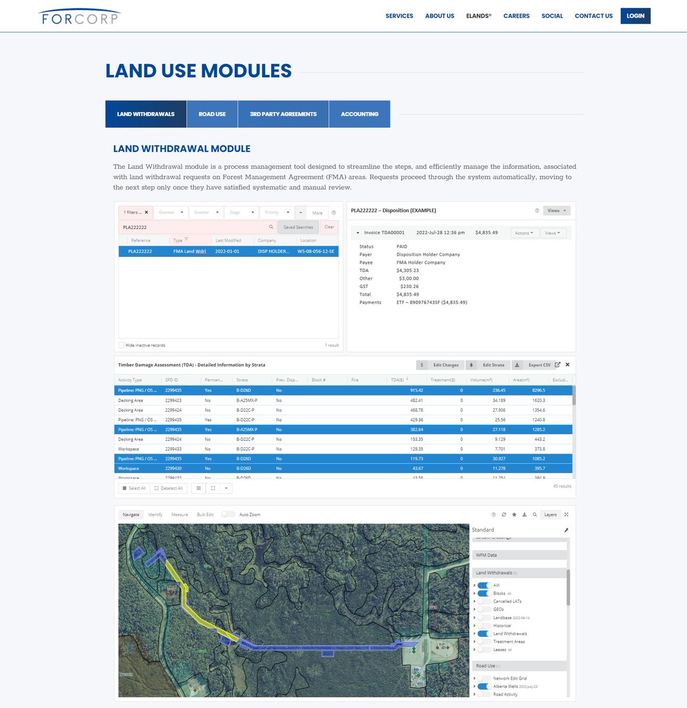
Task: Click the Clear search button
Action: tap(330, 227)
